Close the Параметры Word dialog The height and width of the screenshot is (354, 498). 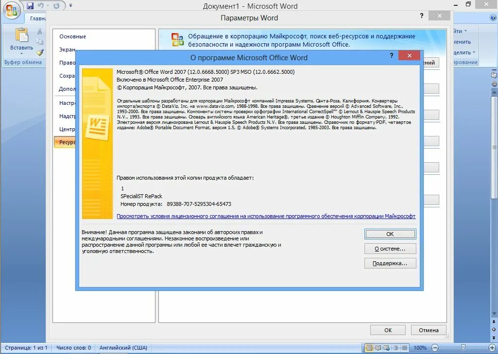click(439, 16)
